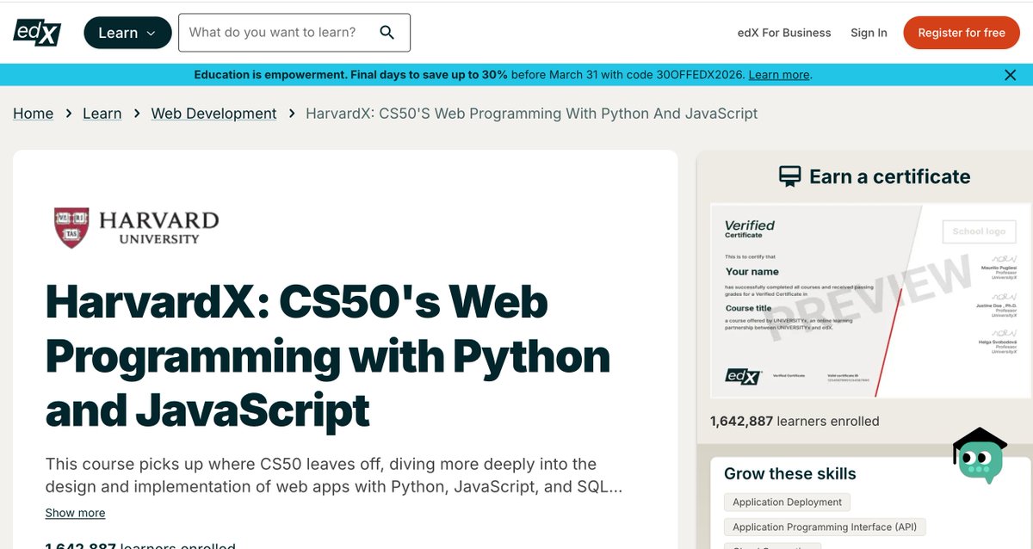
Task: Focus the 'What do you want to learn?' search field
Action: coord(294,33)
